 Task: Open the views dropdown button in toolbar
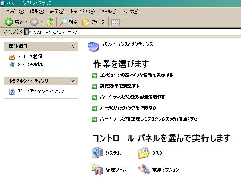[117, 22]
